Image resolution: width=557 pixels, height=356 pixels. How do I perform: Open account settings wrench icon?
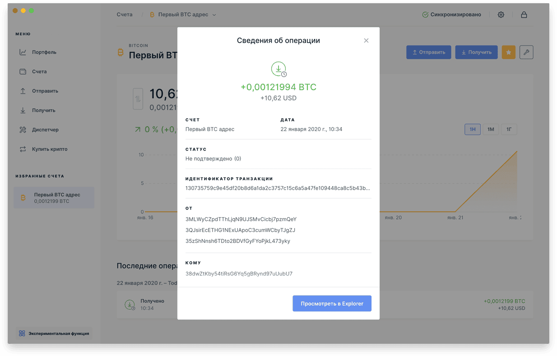[526, 52]
